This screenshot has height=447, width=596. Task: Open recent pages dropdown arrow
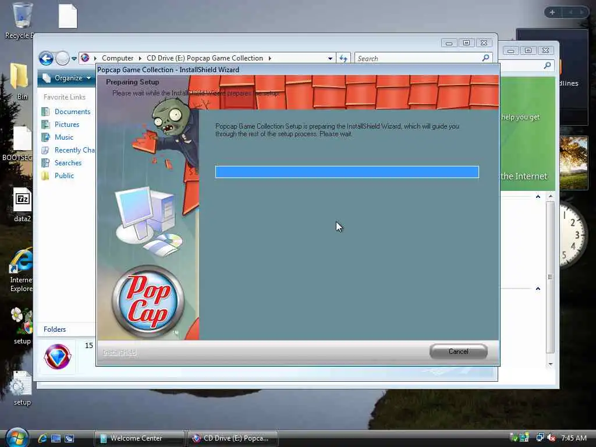[x=74, y=59]
